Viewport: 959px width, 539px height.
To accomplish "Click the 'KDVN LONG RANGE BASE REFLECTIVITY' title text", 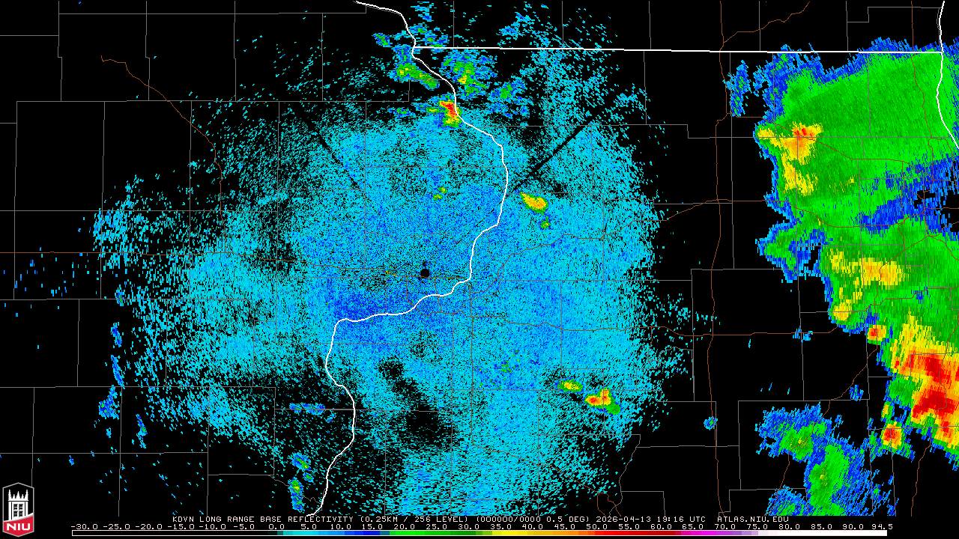I will 262,519.
